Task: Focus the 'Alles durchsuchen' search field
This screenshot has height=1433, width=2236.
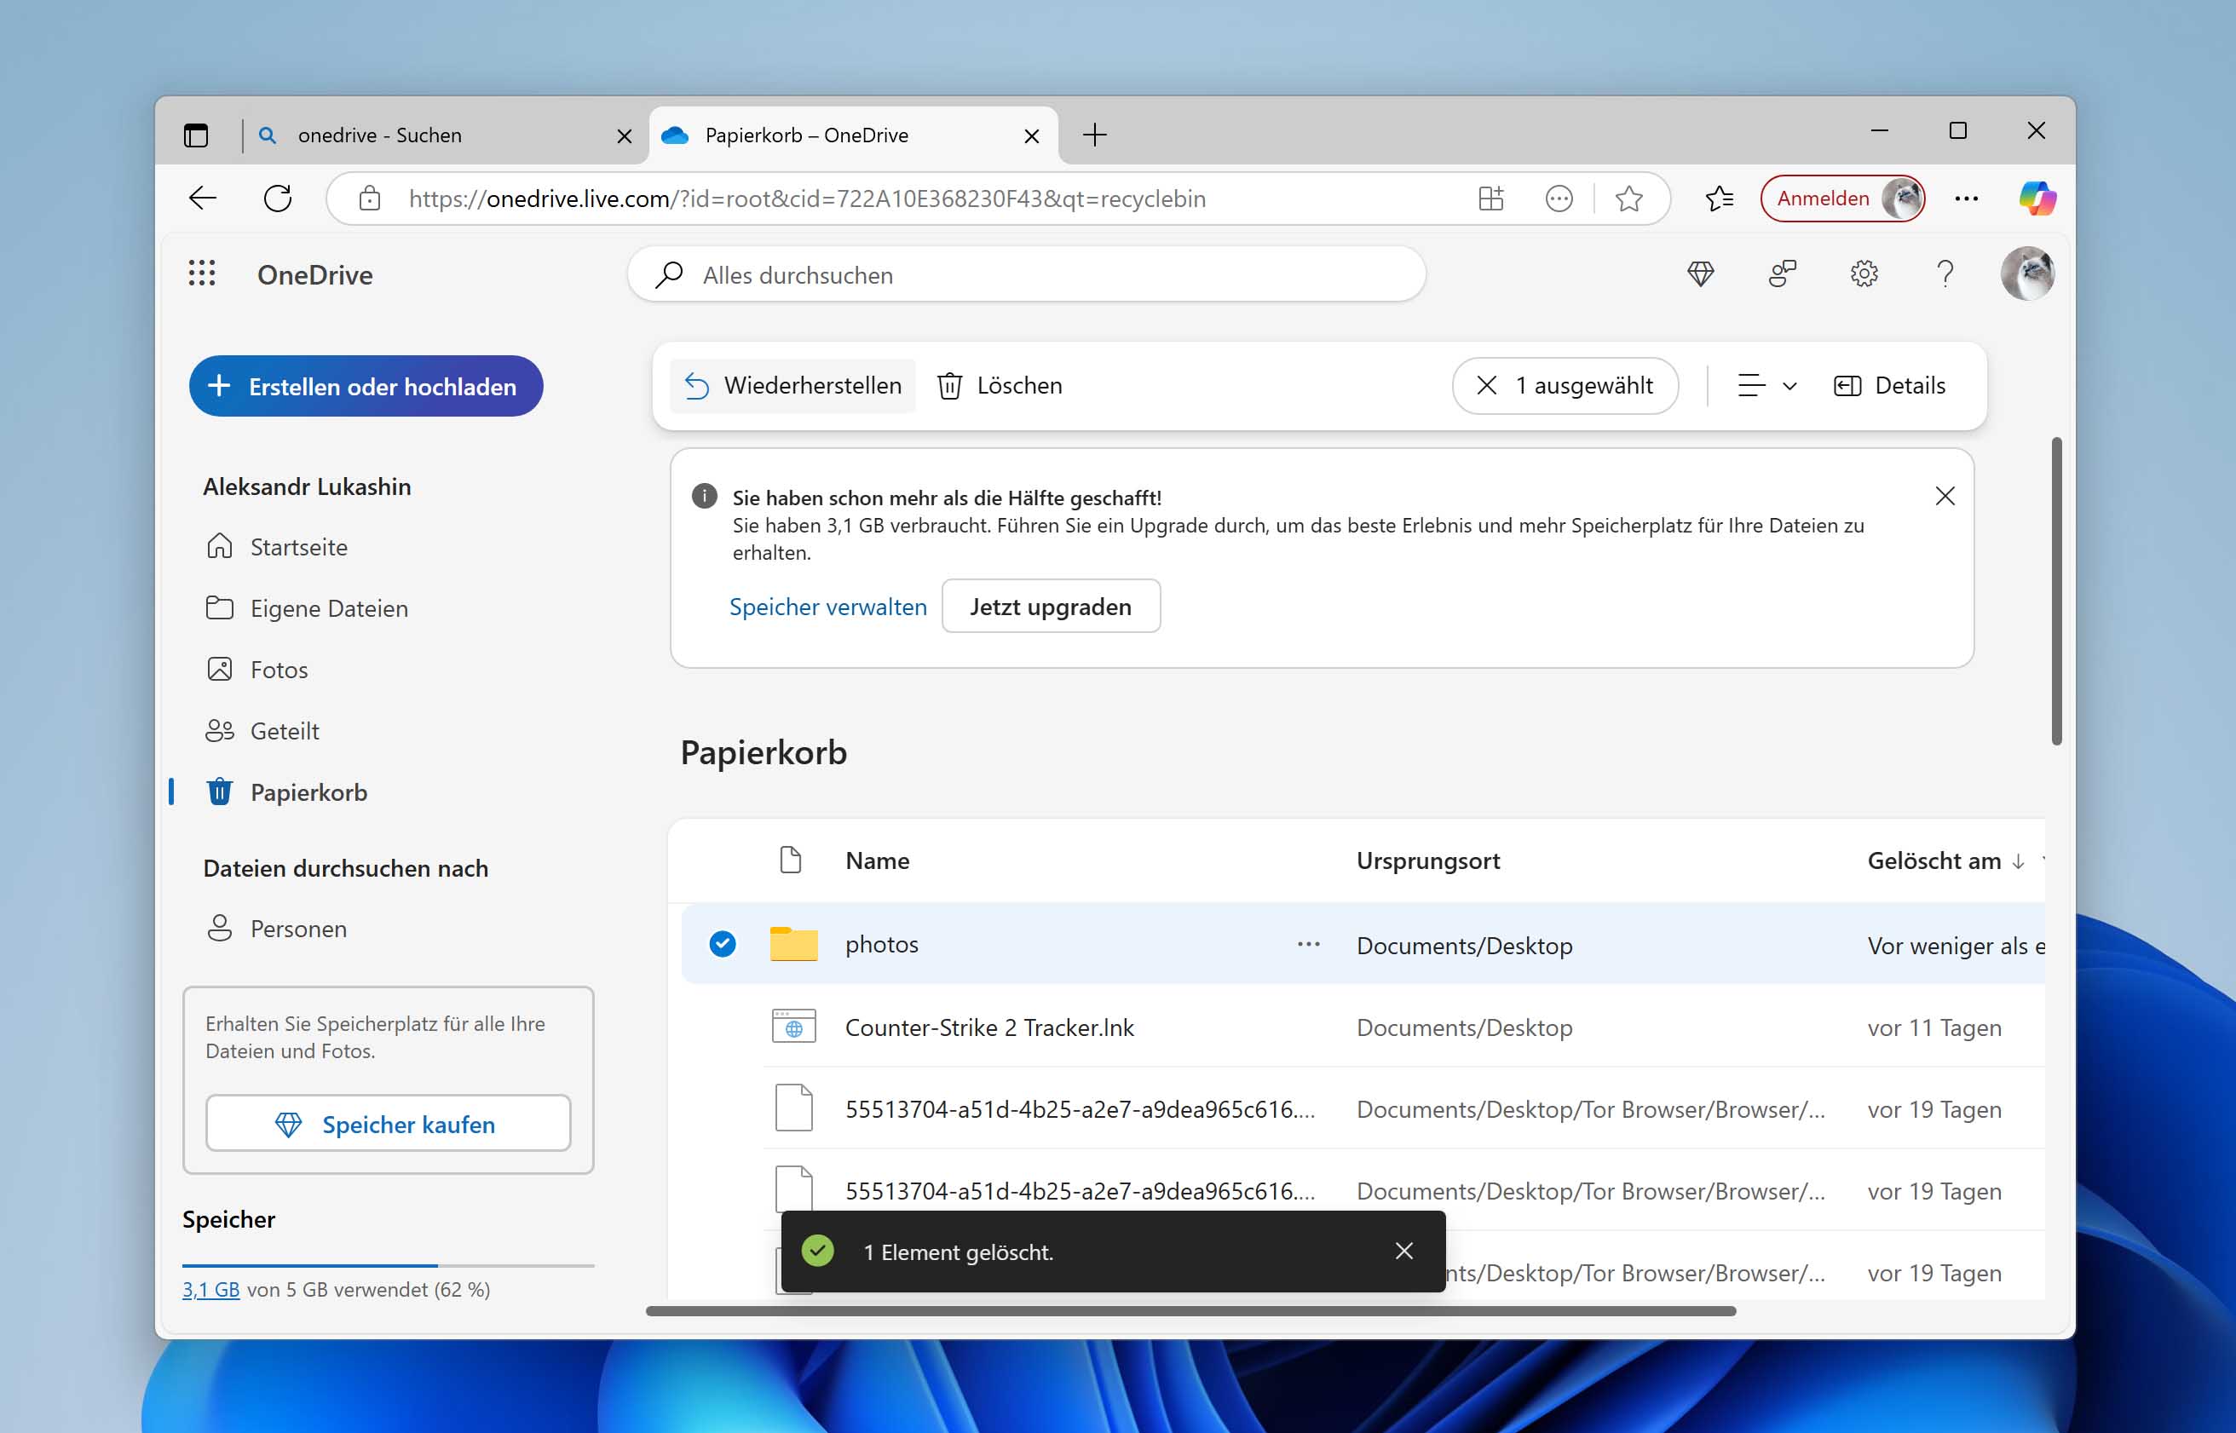Action: [x=1026, y=274]
